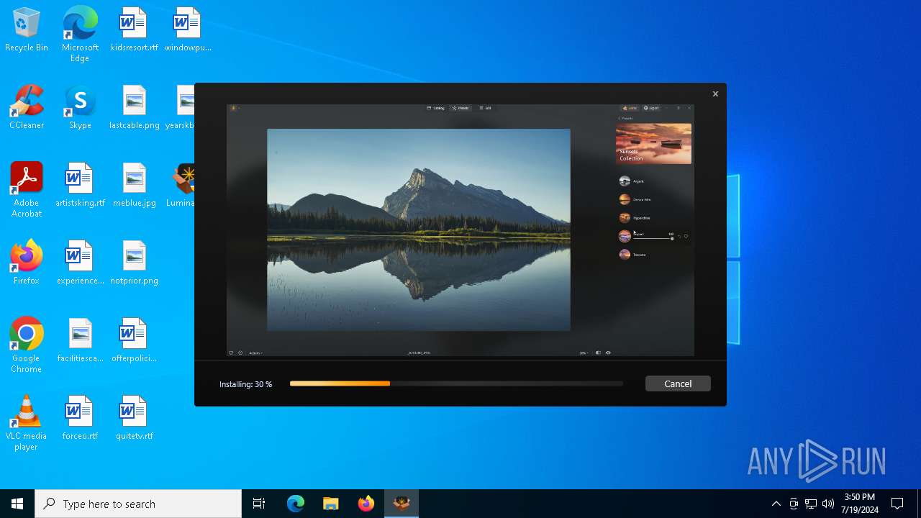Select the Skype desktop shortcut

(x=80, y=108)
